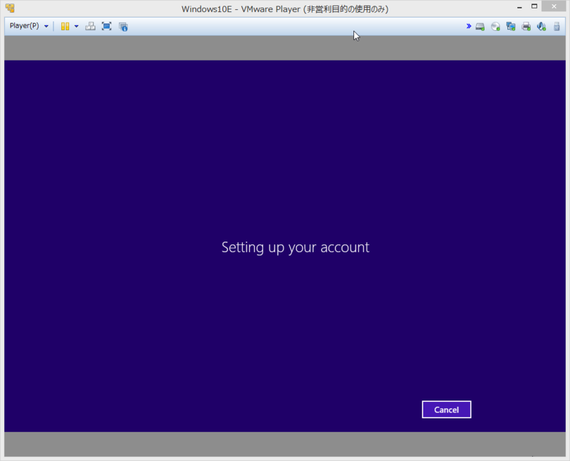
Task: Minimize the VMware Player window
Action: pyautogui.click(x=519, y=7)
